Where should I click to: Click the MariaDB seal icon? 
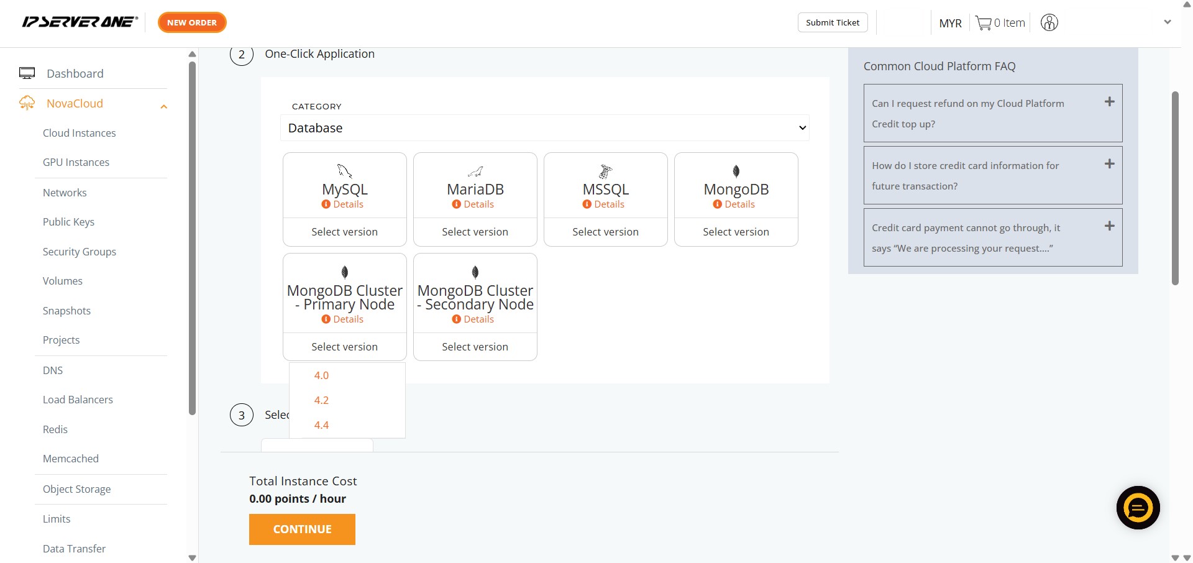pos(475,172)
